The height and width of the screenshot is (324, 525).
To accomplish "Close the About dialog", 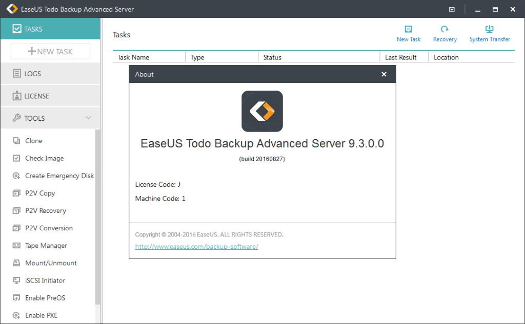I will coord(384,74).
